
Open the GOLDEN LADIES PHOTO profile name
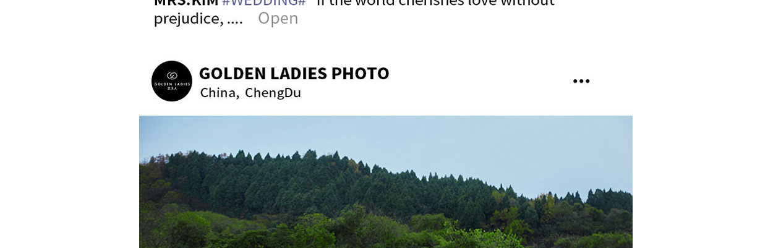tap(294, 73)
